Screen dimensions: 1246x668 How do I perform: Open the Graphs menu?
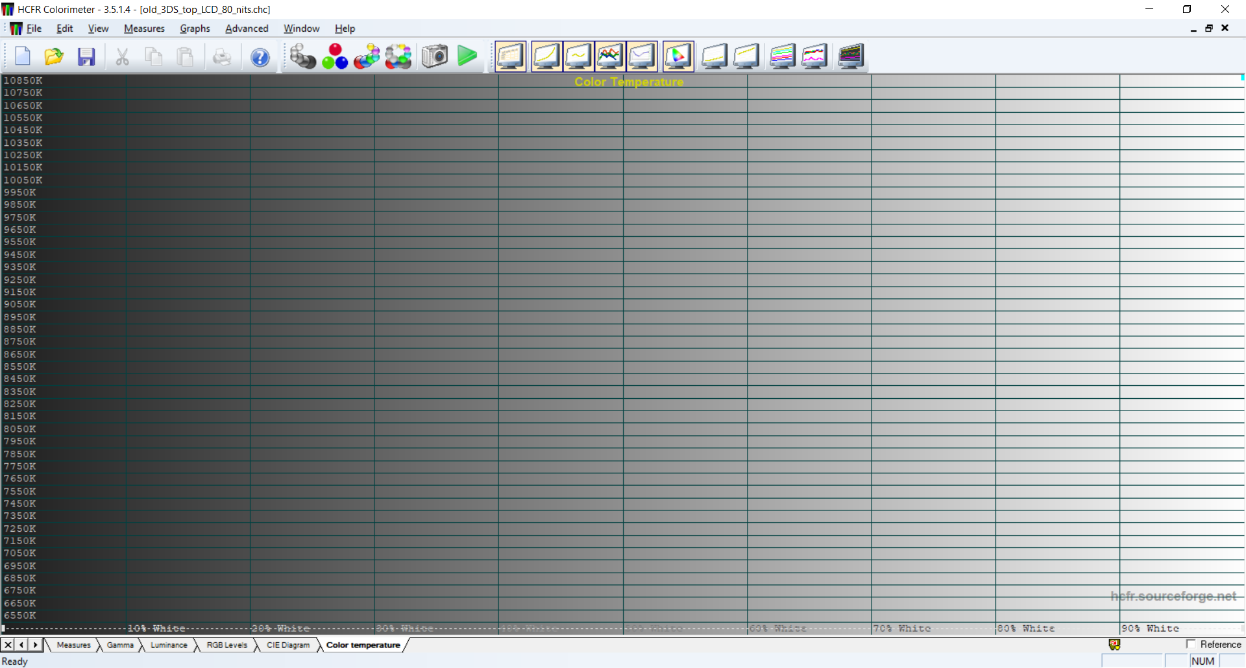pyautogui.click(x=195, y=29)
